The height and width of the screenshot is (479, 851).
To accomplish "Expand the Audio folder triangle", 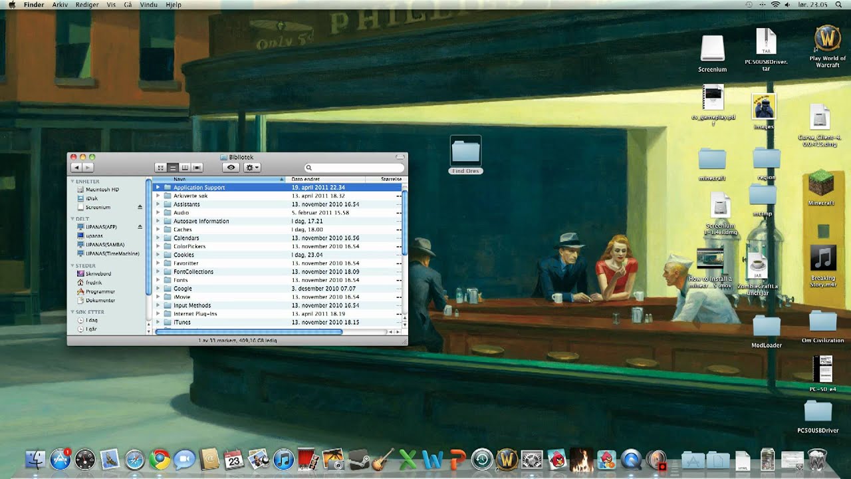I will [x=158, y=213].
